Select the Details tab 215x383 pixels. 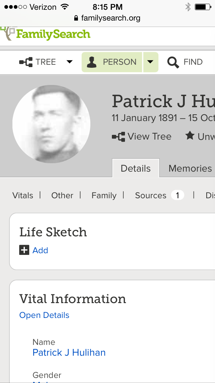point(136,168)
